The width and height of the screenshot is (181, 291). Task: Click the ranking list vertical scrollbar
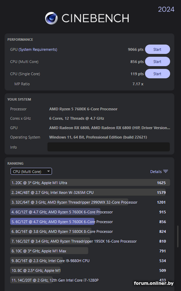click(178, 236)
